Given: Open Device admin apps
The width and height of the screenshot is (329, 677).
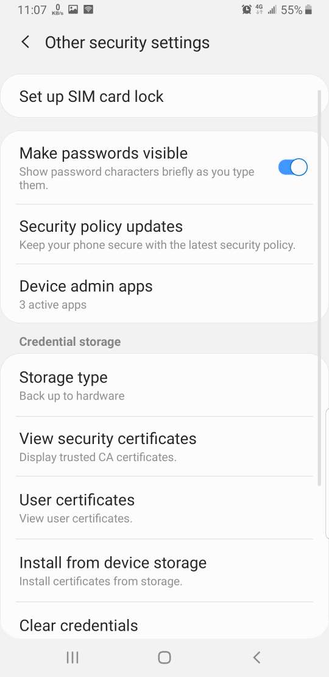Looking at the screenshot, I should (164, 294).
